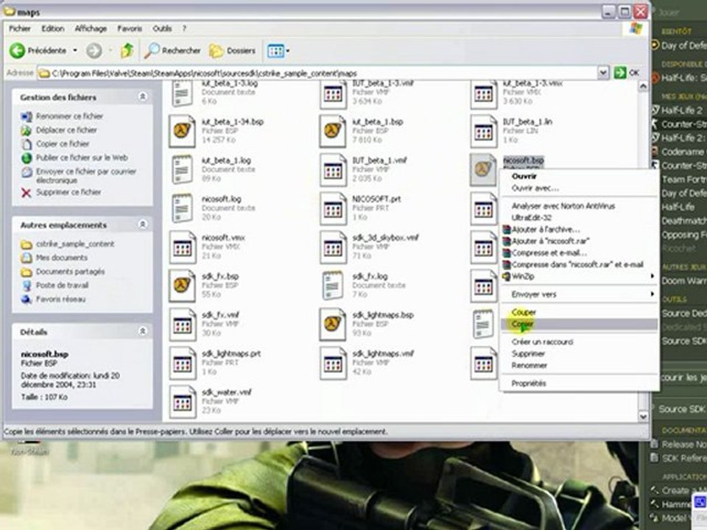Open the Rechercher search tool
This screenshot has width=707, height=530.
(172, 51)
